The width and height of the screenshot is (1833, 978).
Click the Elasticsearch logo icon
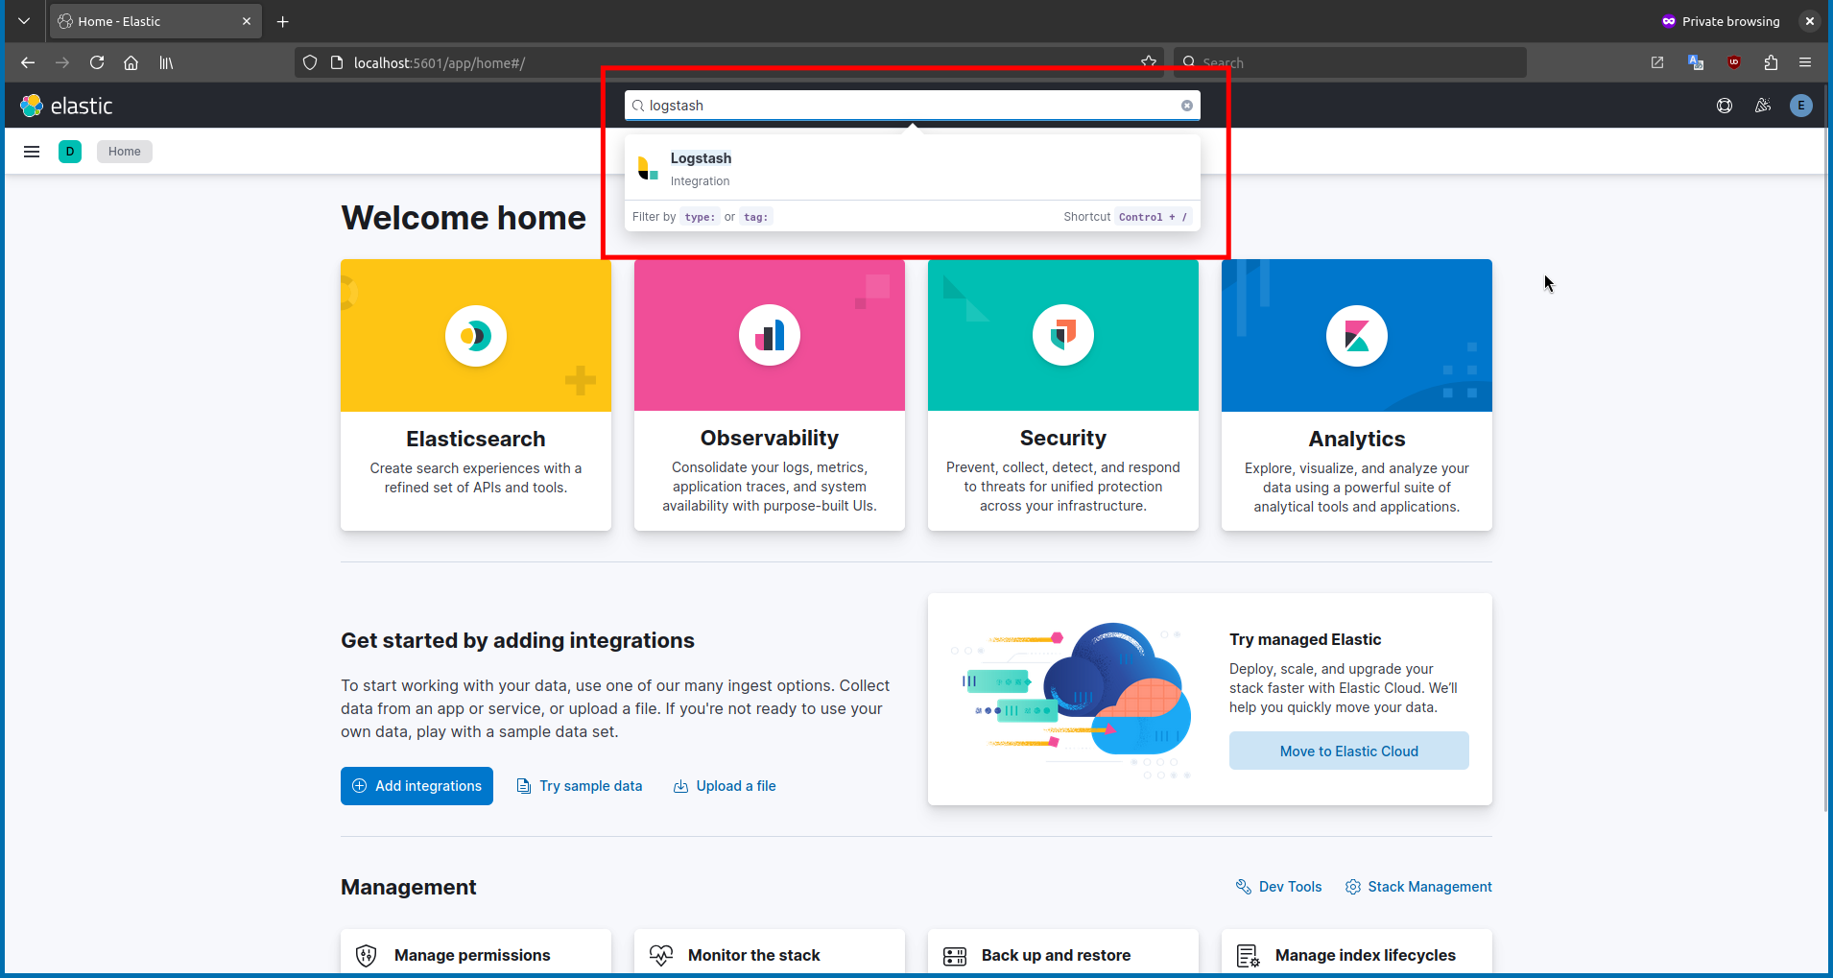[x=476, y=336]
